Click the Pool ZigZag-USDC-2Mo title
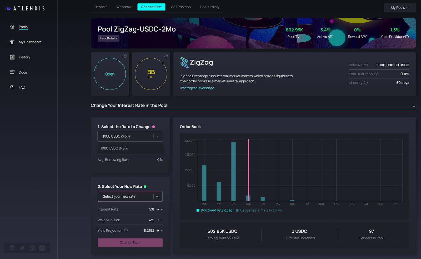 pos(137,29)
